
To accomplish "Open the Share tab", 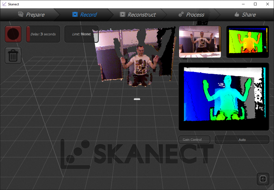I will coord(245,15).
